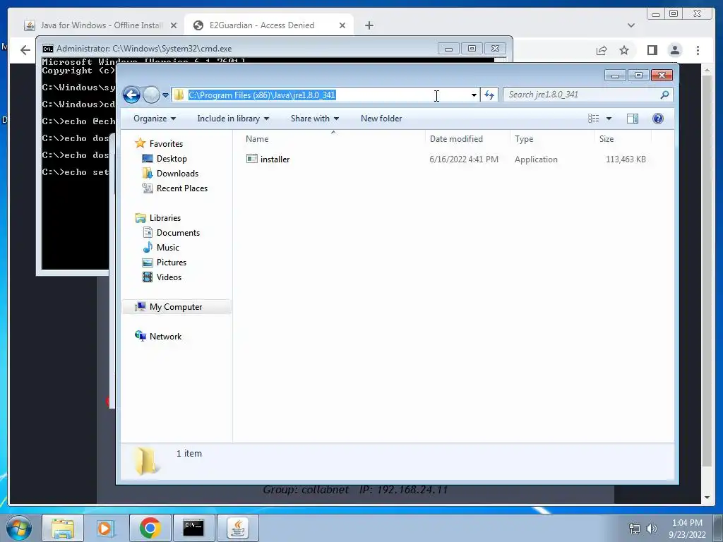Open Chrome's three-dot menu
Image resolution: width=723 pixels, height=542 pixels.
698,50
